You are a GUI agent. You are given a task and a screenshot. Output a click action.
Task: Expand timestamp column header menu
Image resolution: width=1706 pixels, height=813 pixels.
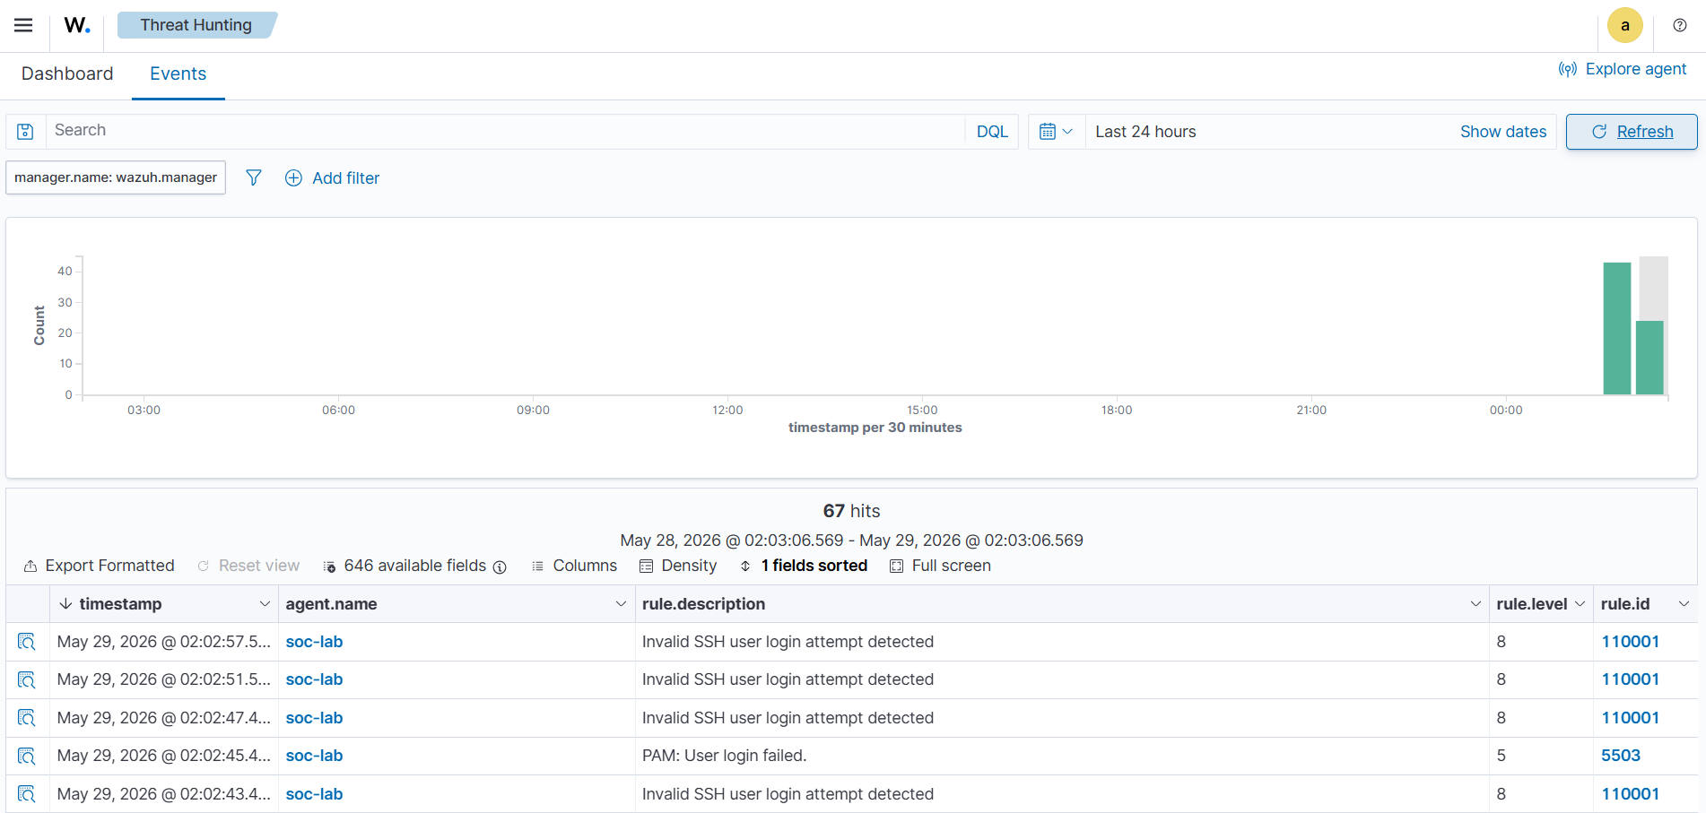click(265, 604)
